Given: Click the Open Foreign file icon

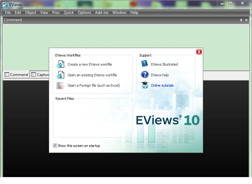Looking at the screenshot, I should click(x=60, y=85).
